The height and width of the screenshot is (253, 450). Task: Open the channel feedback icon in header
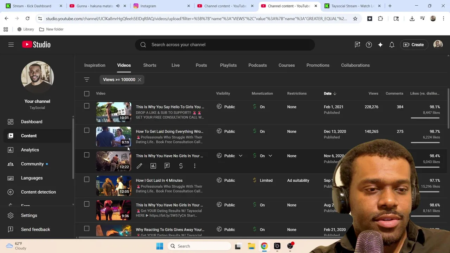pos(357,45)
